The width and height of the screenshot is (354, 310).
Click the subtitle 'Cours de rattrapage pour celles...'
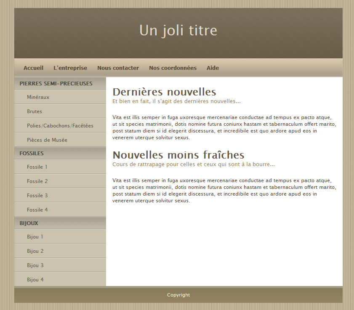[194, 164]
